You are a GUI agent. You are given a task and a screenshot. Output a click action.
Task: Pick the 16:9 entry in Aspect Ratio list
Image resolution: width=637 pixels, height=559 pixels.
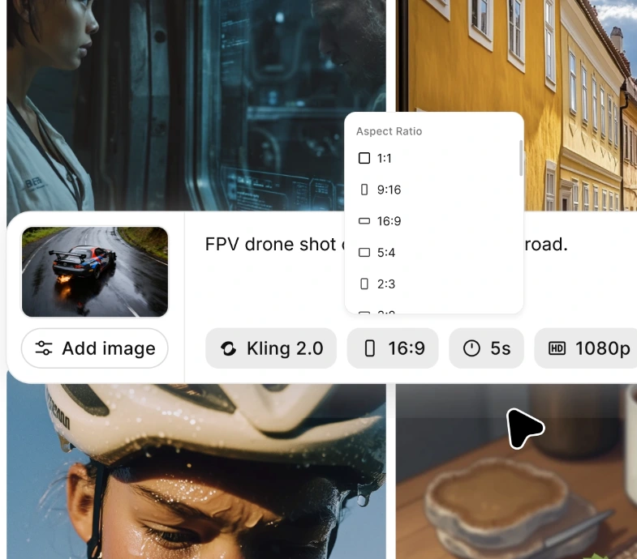(x=434, y=221)
